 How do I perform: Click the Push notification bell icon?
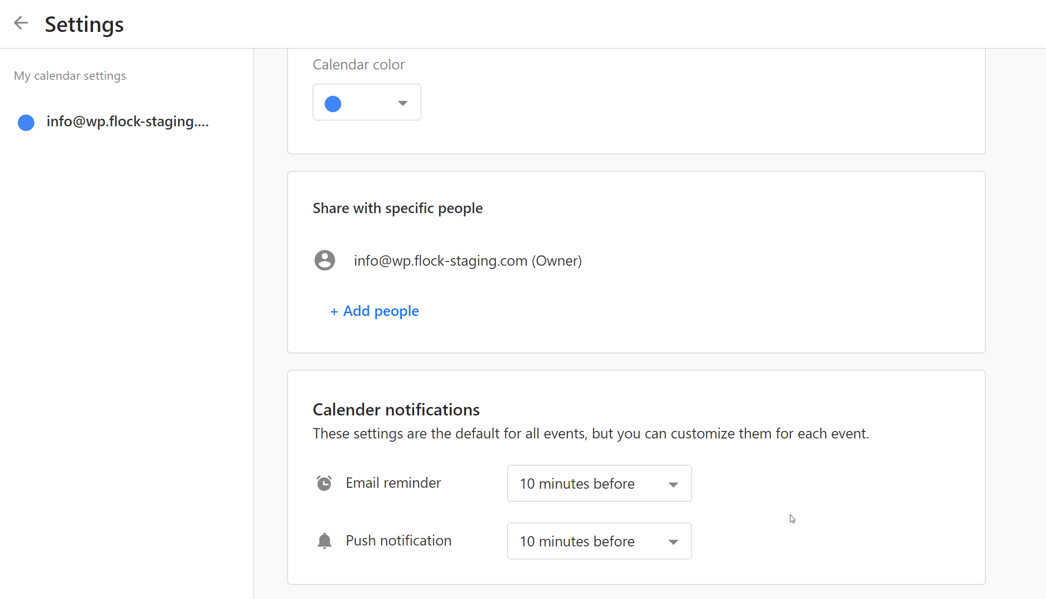(324, 541)
